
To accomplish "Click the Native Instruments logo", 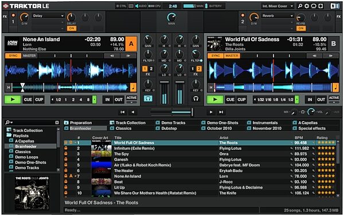I will coord(335,6).
